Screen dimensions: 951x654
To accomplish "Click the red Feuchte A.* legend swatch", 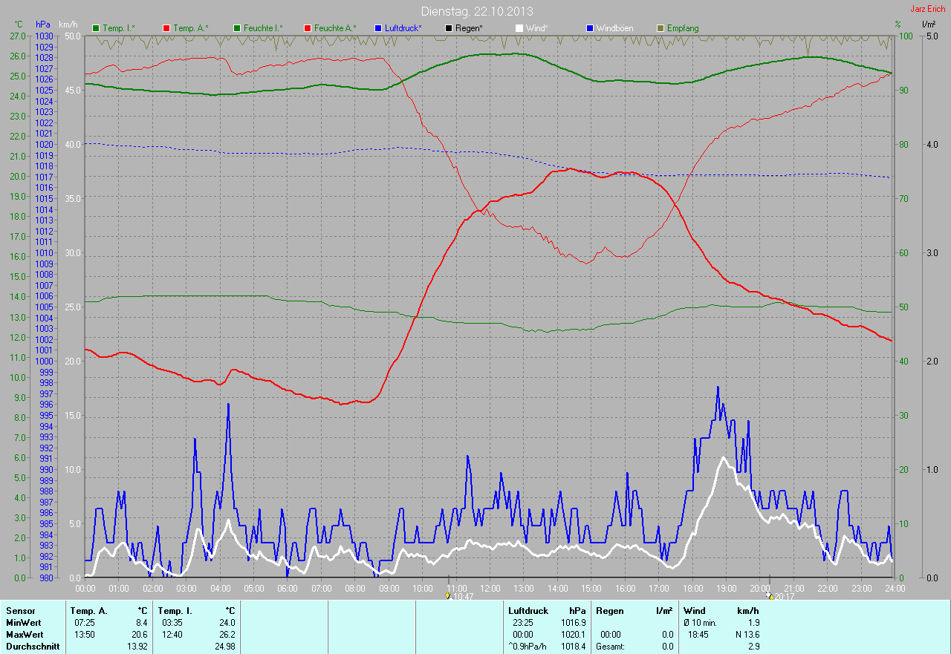I will point(307,28).
